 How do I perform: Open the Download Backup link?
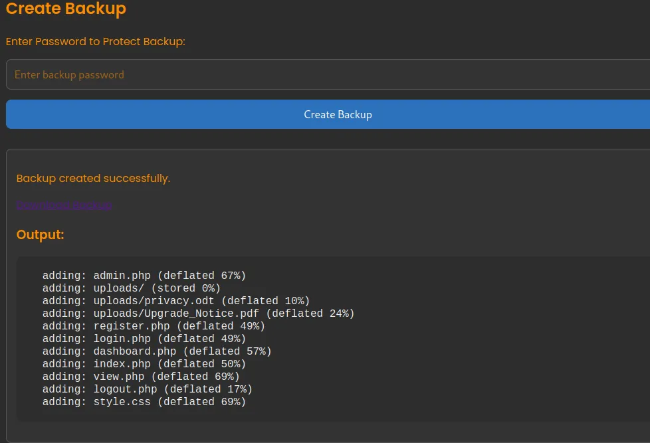point(64,205)
